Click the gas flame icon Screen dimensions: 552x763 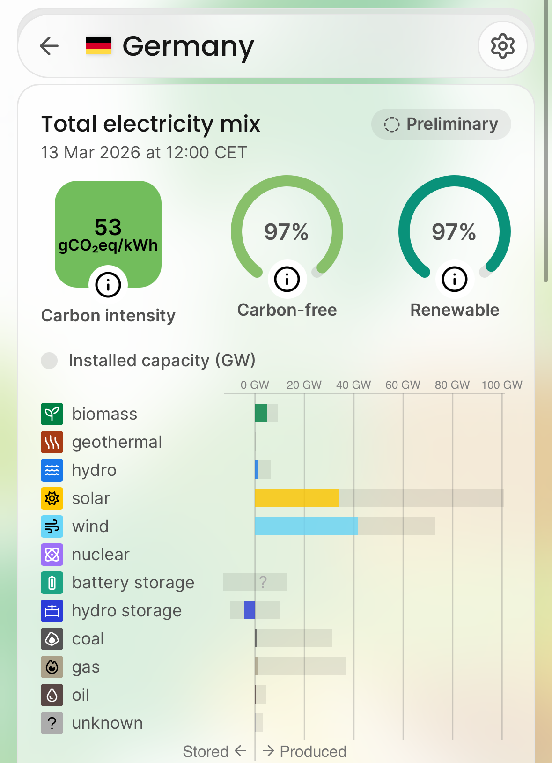click(52, 667)
